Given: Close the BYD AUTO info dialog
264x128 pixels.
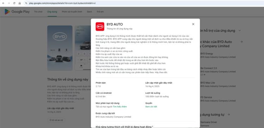Looking at the screenshot, I should pos(193,24).
